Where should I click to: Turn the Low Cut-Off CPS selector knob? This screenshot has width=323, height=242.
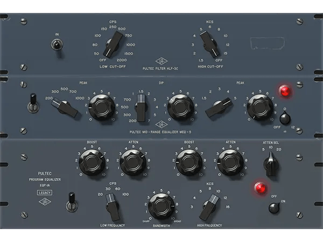113,45
